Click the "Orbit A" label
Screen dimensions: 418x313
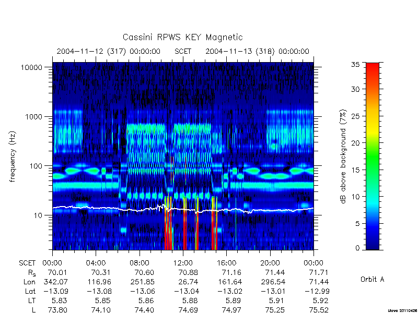click(x=372, y=279)
